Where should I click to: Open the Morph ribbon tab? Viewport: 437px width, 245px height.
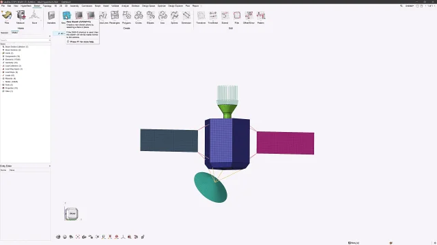(98, 6)
